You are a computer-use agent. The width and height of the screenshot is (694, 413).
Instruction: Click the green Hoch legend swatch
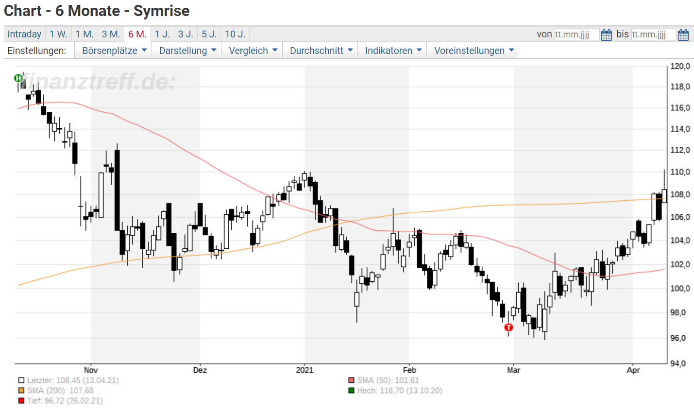pyautogui.click(x=351, y=391)
